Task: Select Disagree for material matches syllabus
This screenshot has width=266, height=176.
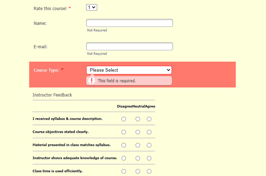Action: tap(124, 145)
